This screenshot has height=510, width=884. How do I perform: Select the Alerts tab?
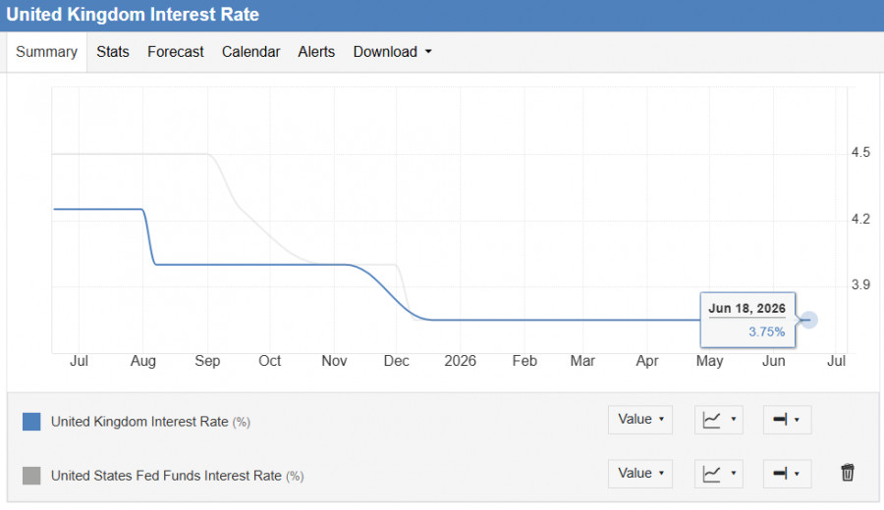[x=316, y=52]
